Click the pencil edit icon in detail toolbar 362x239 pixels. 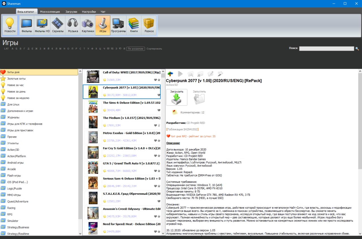[x=210, y=74]
